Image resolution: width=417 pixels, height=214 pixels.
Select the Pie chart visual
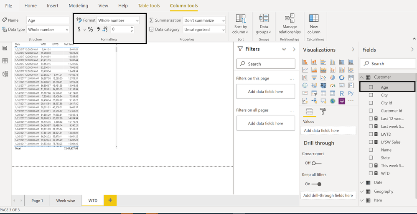point(333,77)
